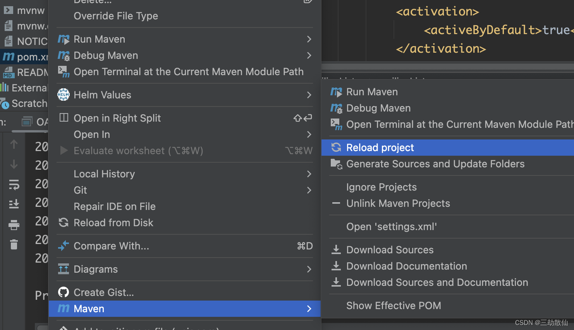The height and width of the screenshot is (330, 574).
Task: Click the soft-wrap icon in the left gutter
Action: (14, 185)
